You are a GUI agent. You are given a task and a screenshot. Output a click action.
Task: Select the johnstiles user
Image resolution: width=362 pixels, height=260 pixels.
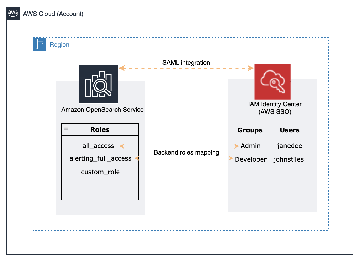(x=289, y=159)
